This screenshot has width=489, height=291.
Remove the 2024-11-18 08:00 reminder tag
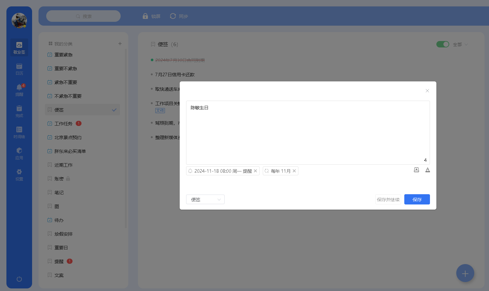click(x=255, y=171)
